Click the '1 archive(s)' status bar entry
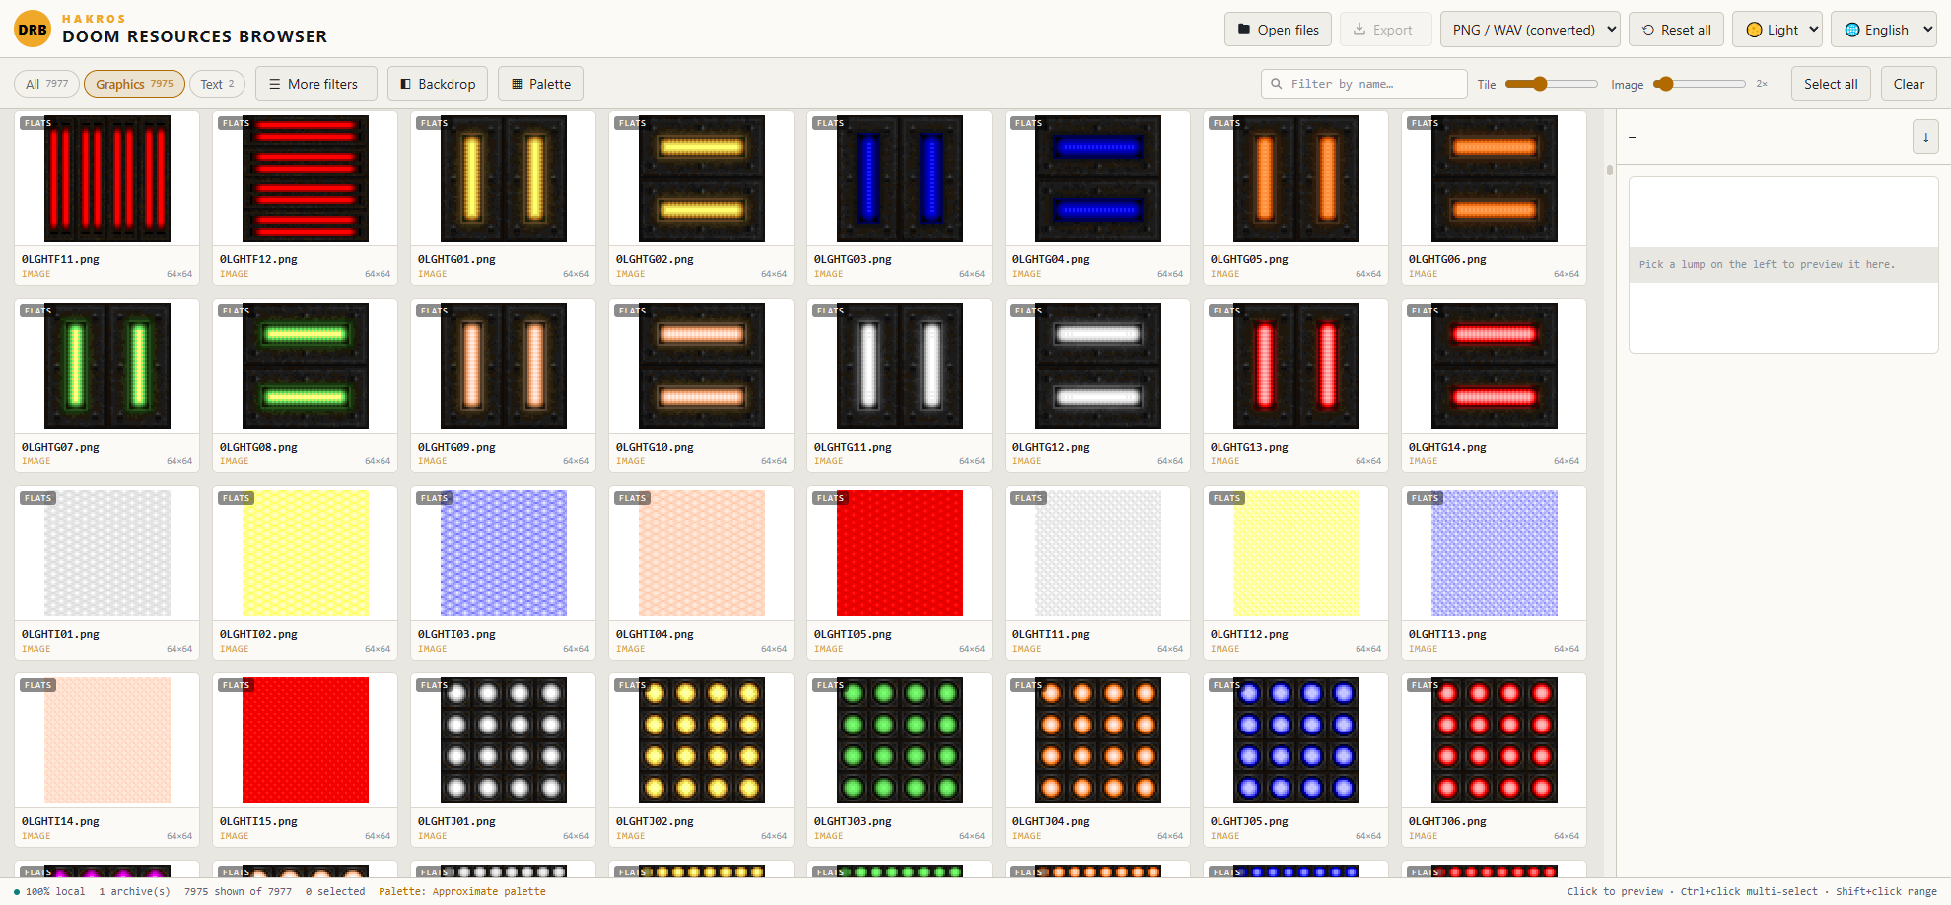Image resolution: width=1951 pixels, height=905 pixels. [x=134, y=891]
